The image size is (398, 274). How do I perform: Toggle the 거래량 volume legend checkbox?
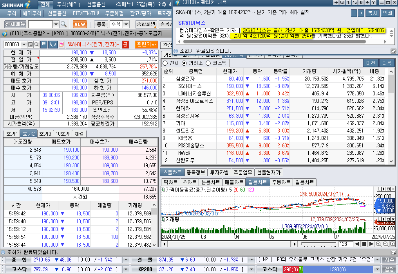click(x=163, y=219)
